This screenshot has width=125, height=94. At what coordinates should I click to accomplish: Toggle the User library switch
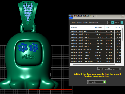coord(119,23)
